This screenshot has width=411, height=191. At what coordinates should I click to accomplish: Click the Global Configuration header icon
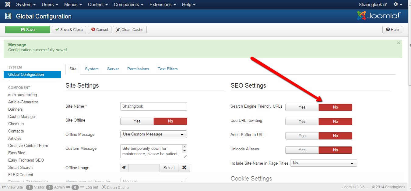click(x=8, y=16)
